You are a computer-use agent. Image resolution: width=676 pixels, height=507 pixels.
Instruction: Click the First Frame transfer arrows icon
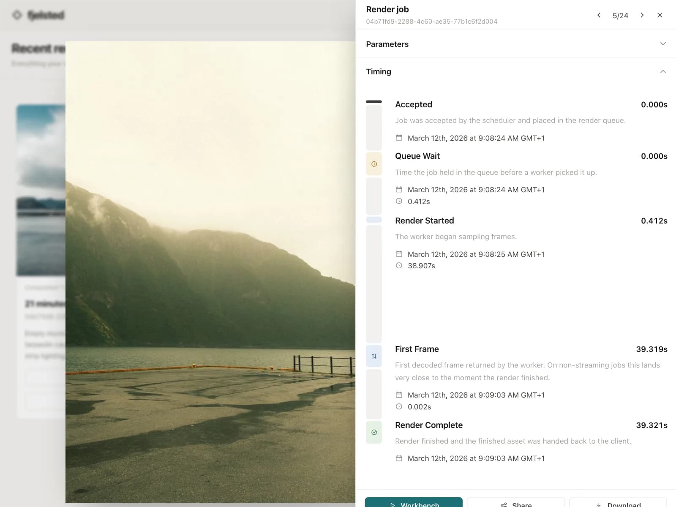tap(374, 356)
